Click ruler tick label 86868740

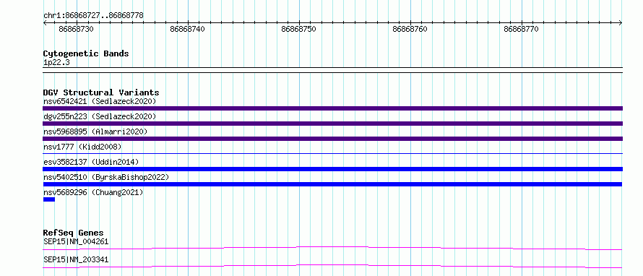coord(187,29)
